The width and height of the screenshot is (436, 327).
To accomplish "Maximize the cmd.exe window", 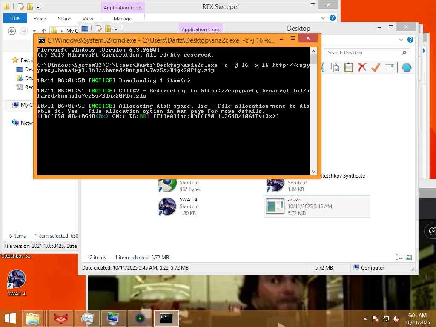I will [293, 38].
